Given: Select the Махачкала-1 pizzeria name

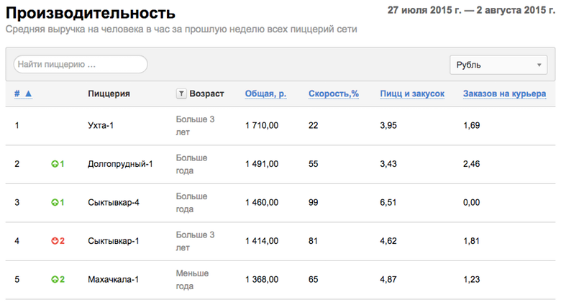Looking at the screenshot, I should coord(113,280).
